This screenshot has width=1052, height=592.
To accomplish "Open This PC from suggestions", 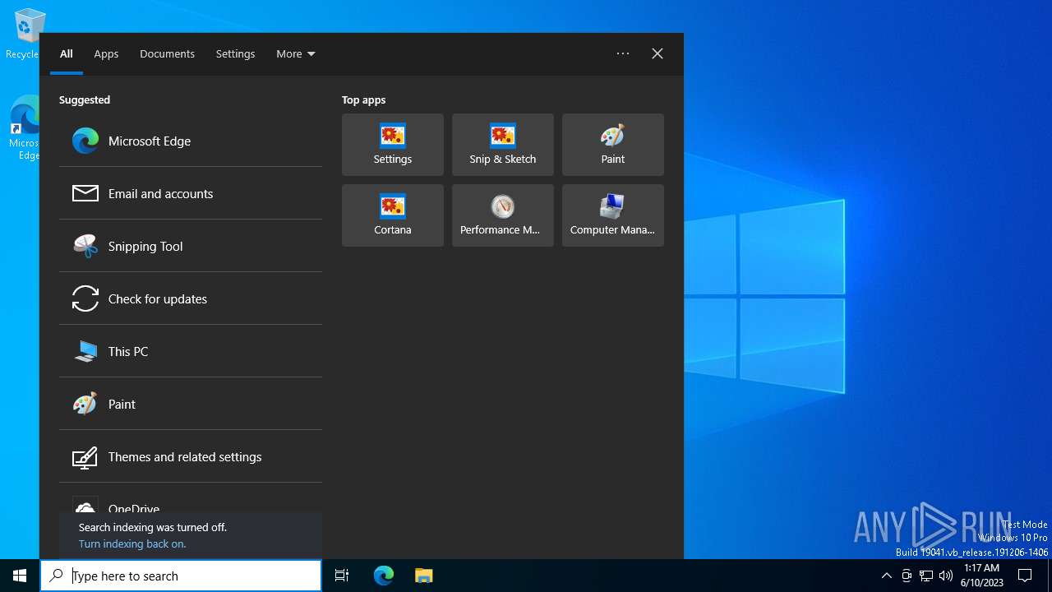I will pos(191,351).
